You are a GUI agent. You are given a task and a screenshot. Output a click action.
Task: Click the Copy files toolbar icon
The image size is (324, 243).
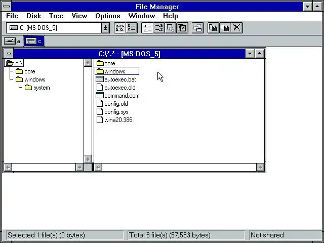tap(213, 28)
